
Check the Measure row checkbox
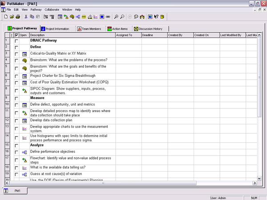(16, 99)
